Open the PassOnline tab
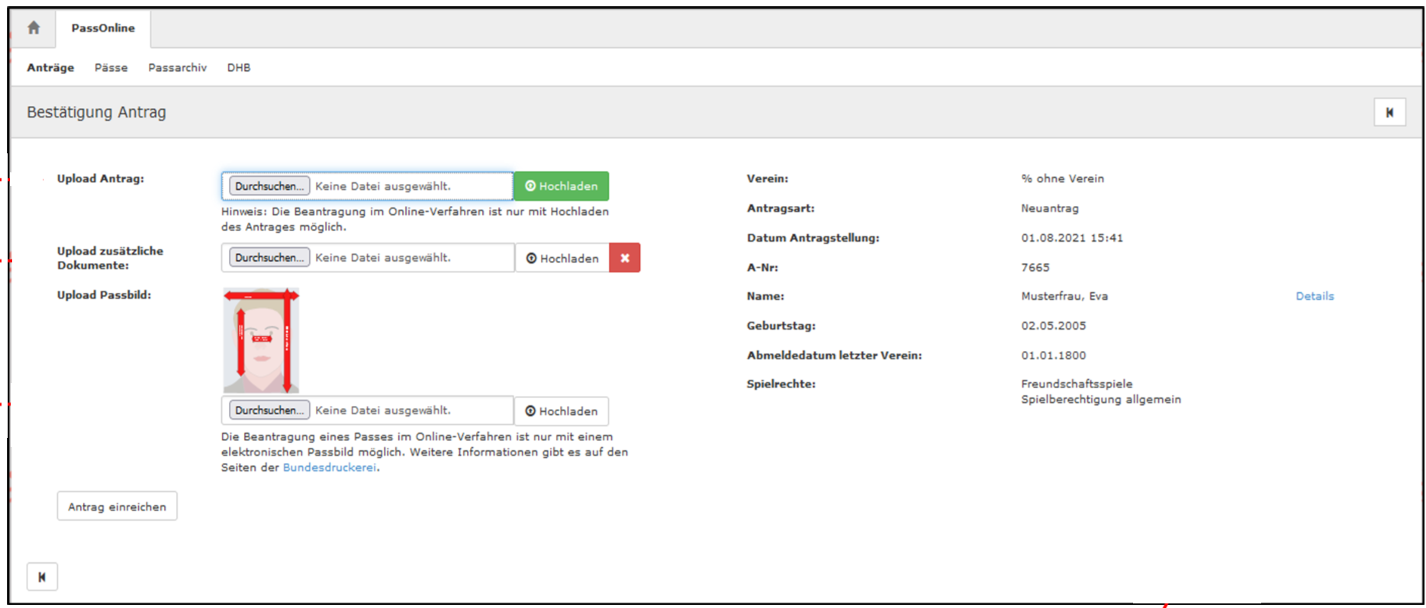 pyautogui.click(x=103, y=28)
